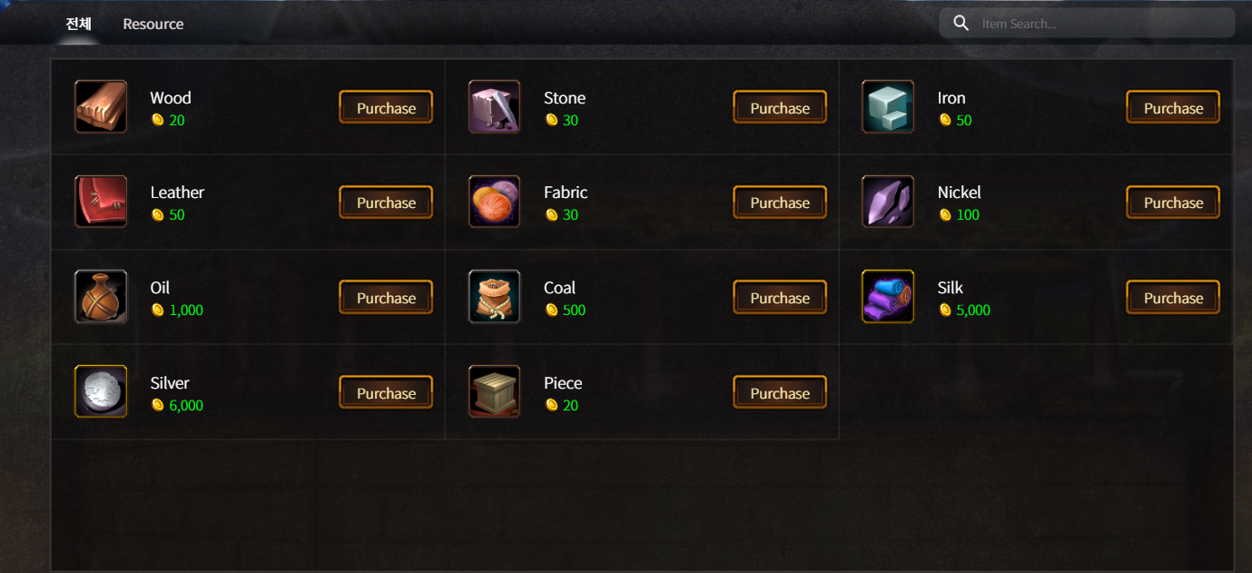Click the search magnifier icon

(x=961, y=23)
